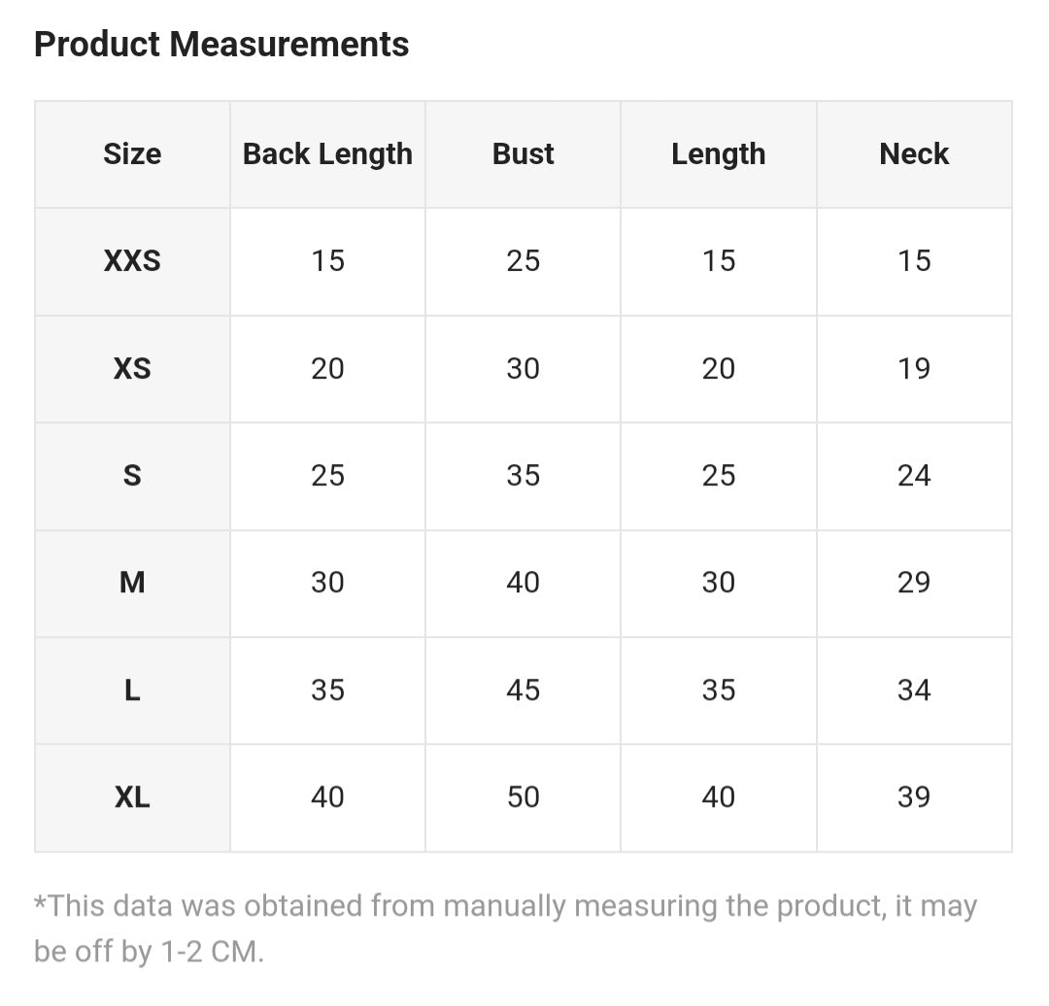Viewport: 1049px width, 1006px height.
Task: Click the Bust value for size L
Action: [523, 690]
